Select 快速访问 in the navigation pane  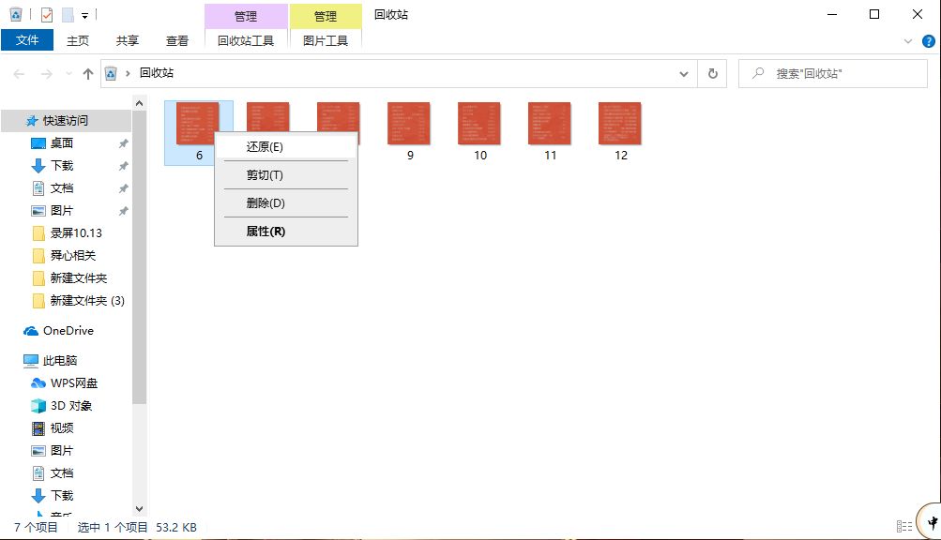point(66,121)
